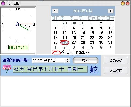Click the 转换 convert button

pos(85,60)
